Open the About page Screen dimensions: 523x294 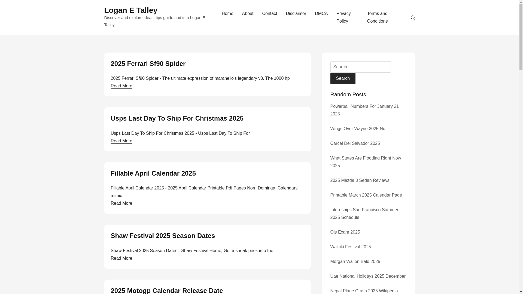click(248, 14)
